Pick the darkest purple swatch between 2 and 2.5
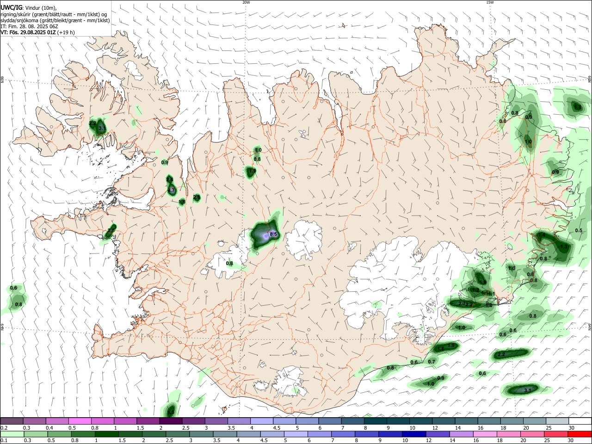This screenshot has width=592, height=444. (171, 421)
